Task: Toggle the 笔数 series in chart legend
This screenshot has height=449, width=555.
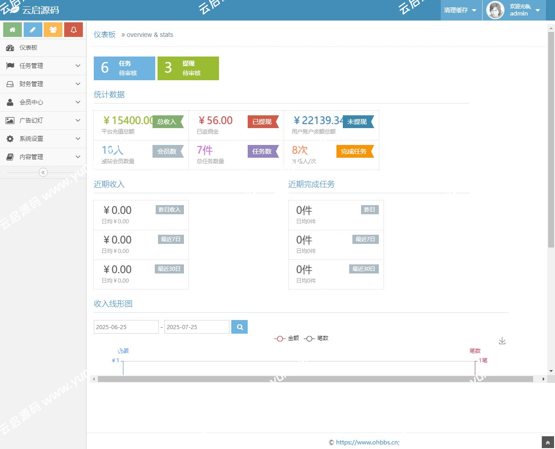Action: (x=316, y=338)
